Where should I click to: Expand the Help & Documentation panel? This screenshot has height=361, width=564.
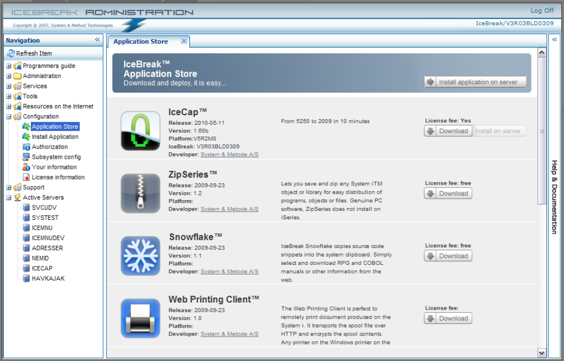[x=554, y=40]
